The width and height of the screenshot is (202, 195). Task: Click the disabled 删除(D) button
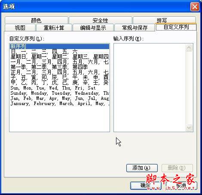click(177, 168)
